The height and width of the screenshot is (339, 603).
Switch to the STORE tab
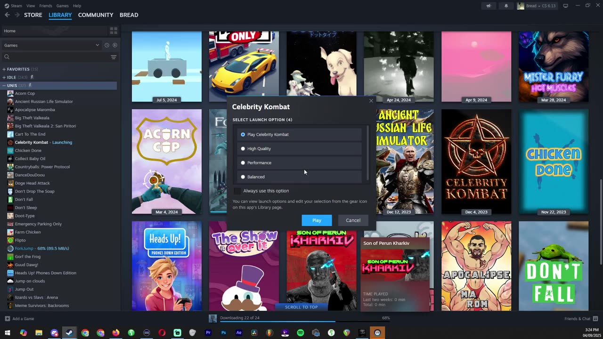tap(33, 15)
